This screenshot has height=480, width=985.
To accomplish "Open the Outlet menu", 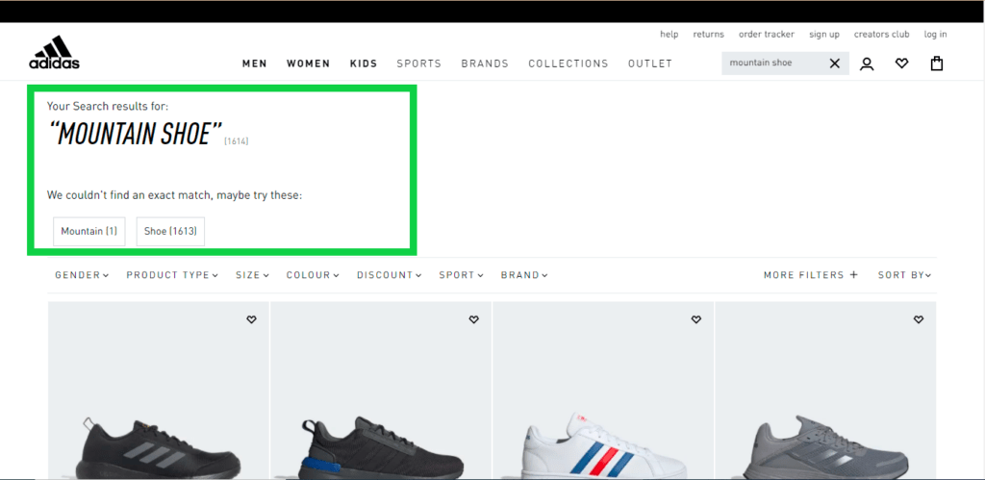I will tap(650, 63).
